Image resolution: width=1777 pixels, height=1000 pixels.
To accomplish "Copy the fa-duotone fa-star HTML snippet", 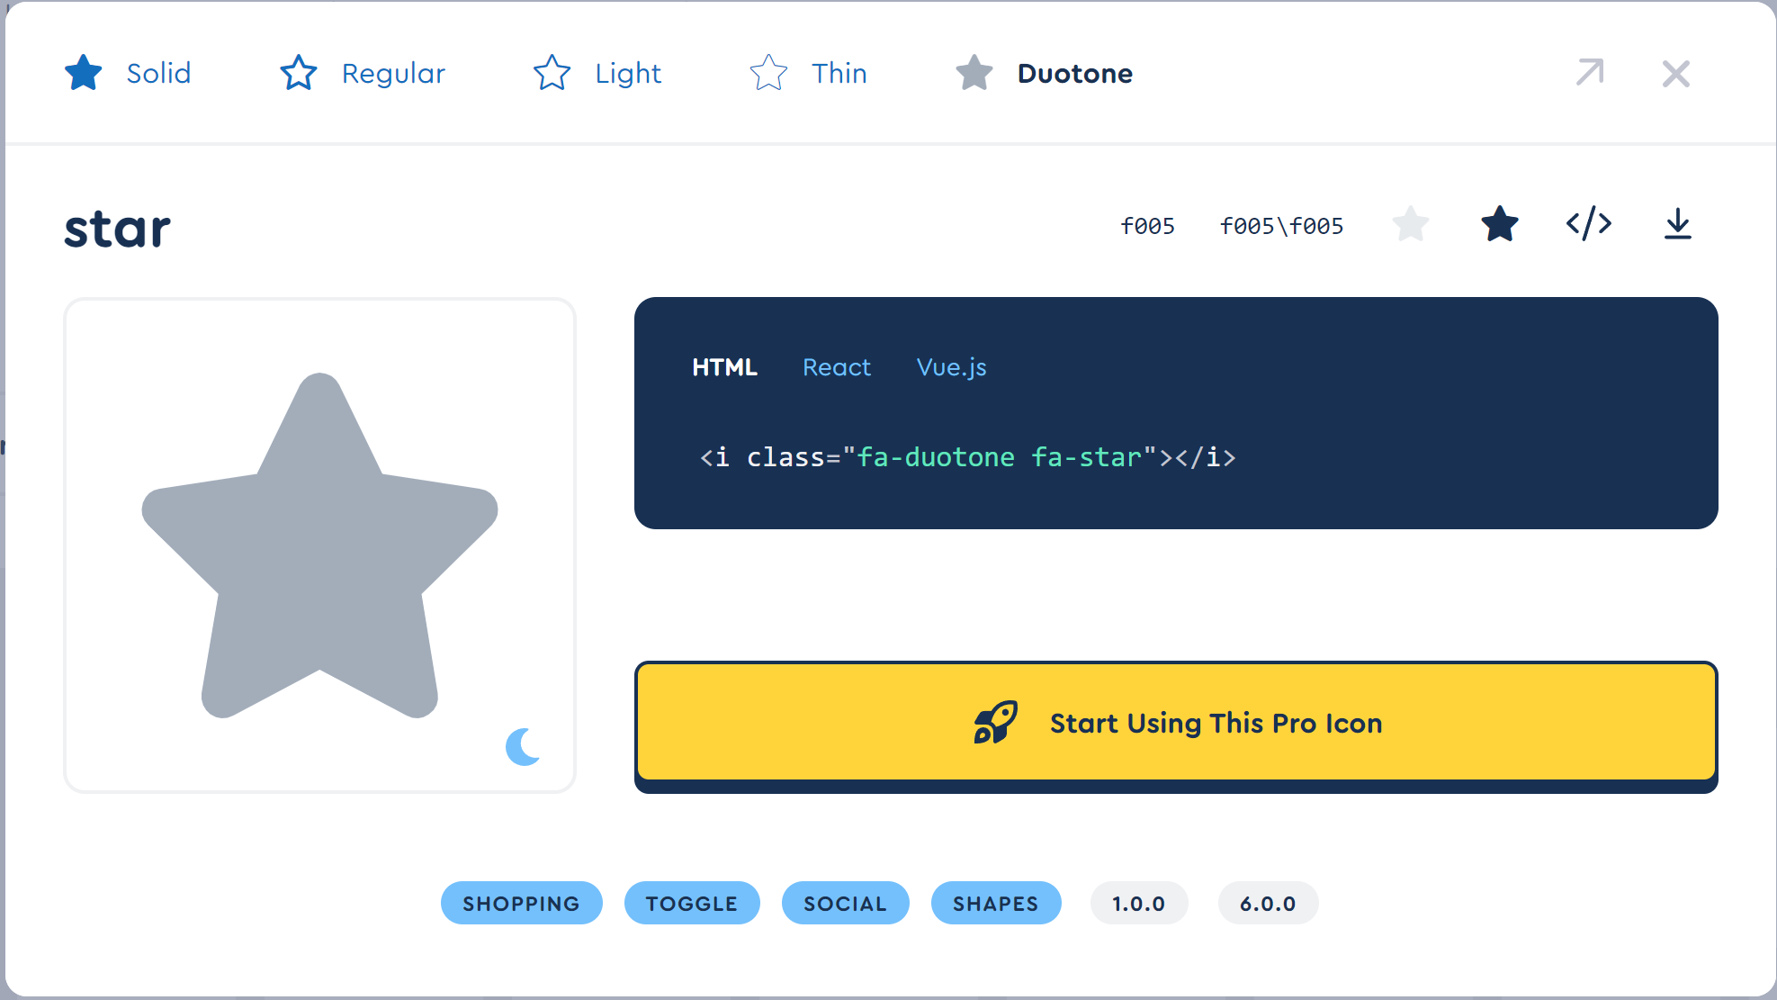I will (967, 457).
